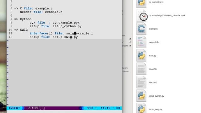Open the Makefile document icon
Image resolution: width=201 pixels, height=113 pixels.
pyautogui.click(x=141, y=69)
